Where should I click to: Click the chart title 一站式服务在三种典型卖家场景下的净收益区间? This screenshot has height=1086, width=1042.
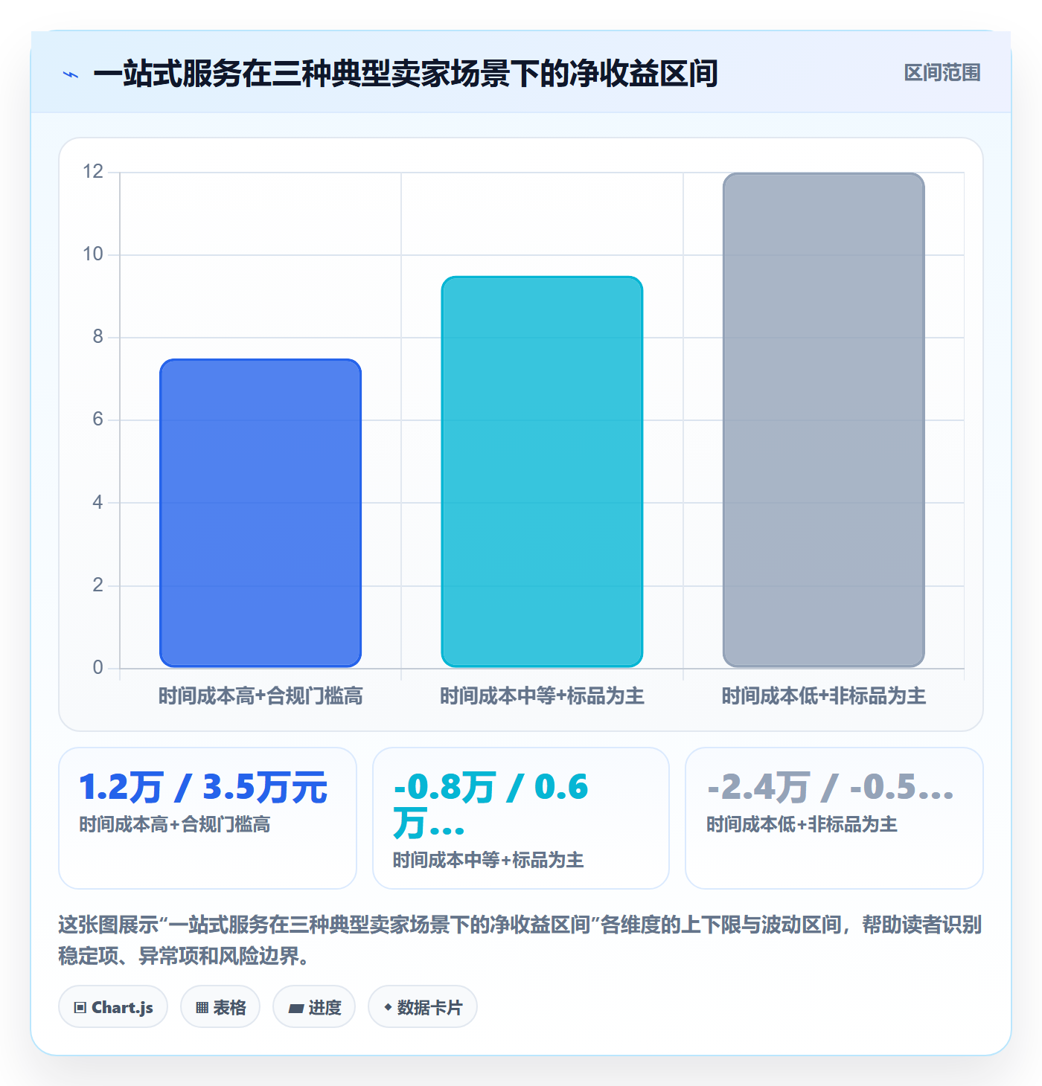[406, 74]
